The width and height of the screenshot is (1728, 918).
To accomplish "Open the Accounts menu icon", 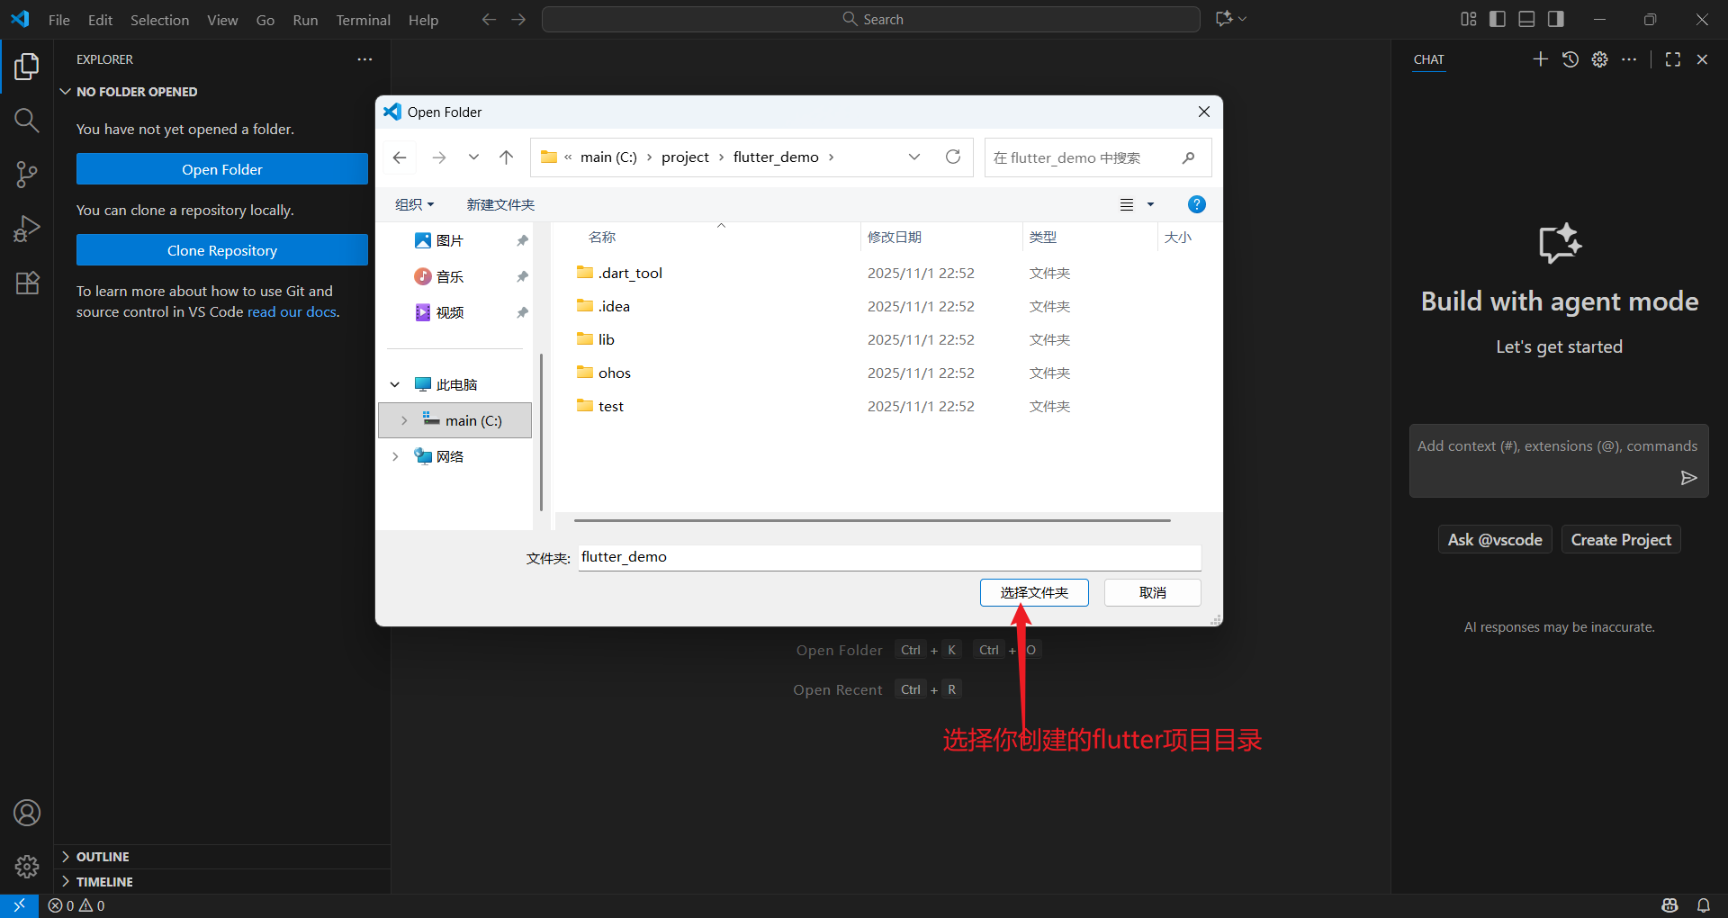I will point(27,813).
